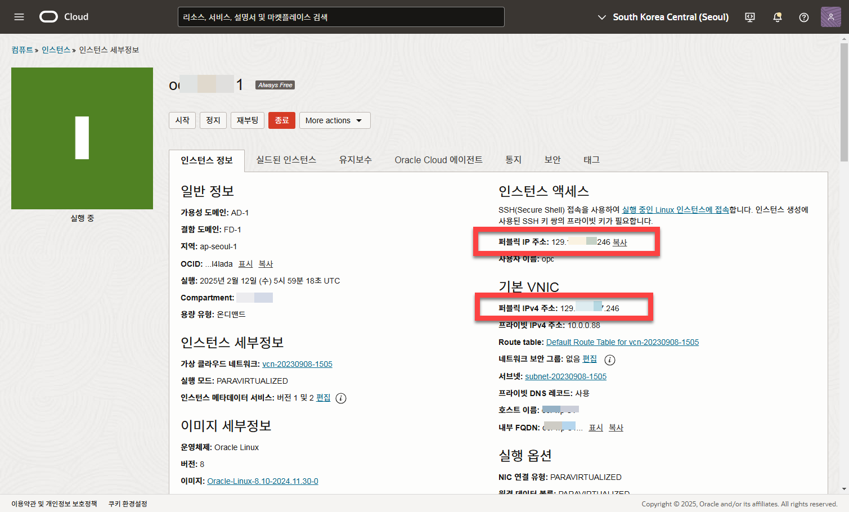The height and width of the screenshot is (512, 849).
Task: Click the 시작 start button
Action: click(x=182, y=120)
